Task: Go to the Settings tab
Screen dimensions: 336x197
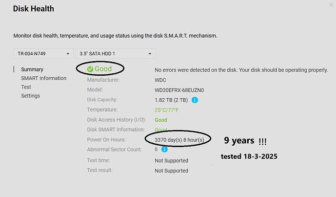Action: 30,96
